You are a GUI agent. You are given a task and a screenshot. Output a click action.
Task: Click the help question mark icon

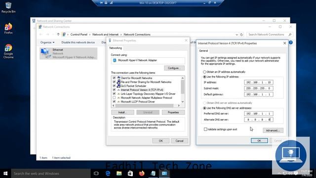(291, 43)
